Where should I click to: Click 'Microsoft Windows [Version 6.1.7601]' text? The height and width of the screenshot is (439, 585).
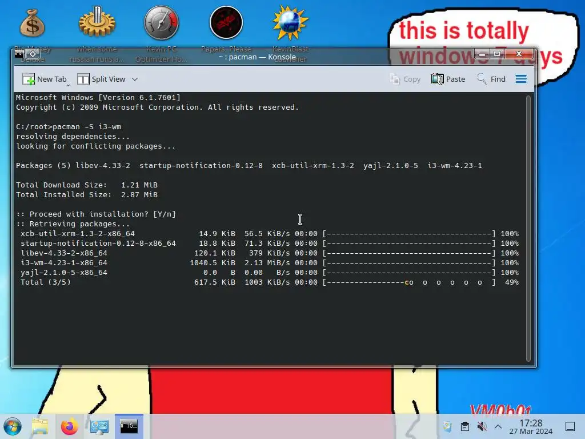98,97
